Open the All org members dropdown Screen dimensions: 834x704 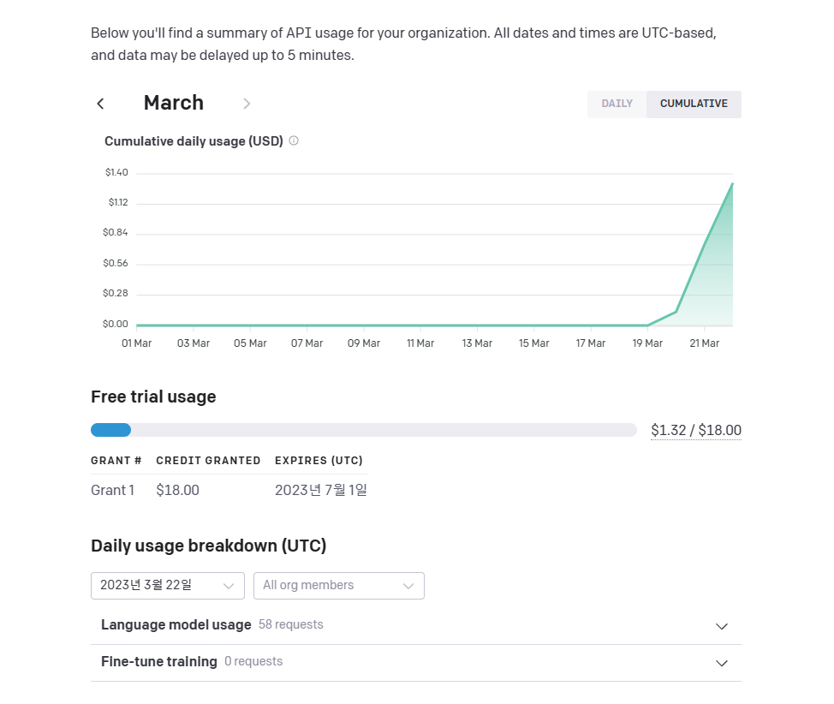pos(338,586)
